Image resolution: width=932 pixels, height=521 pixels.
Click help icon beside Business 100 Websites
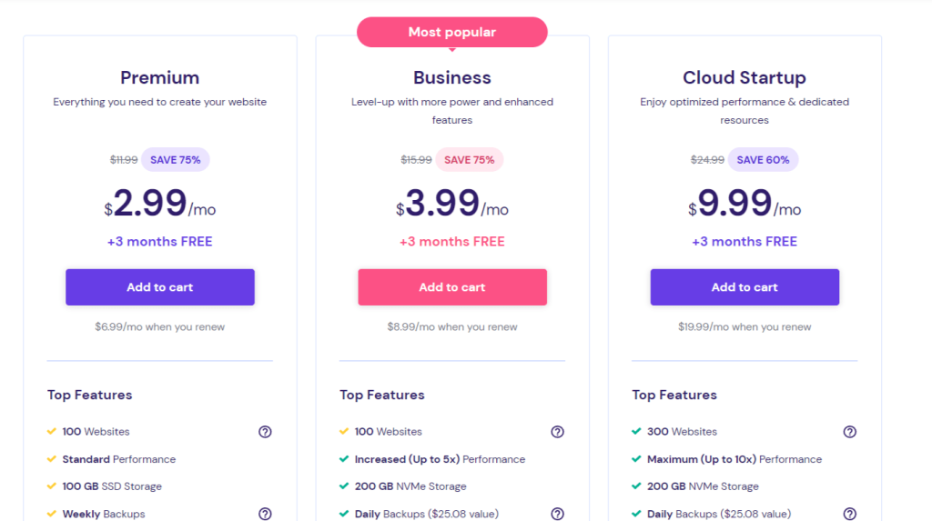pos(557,432)
